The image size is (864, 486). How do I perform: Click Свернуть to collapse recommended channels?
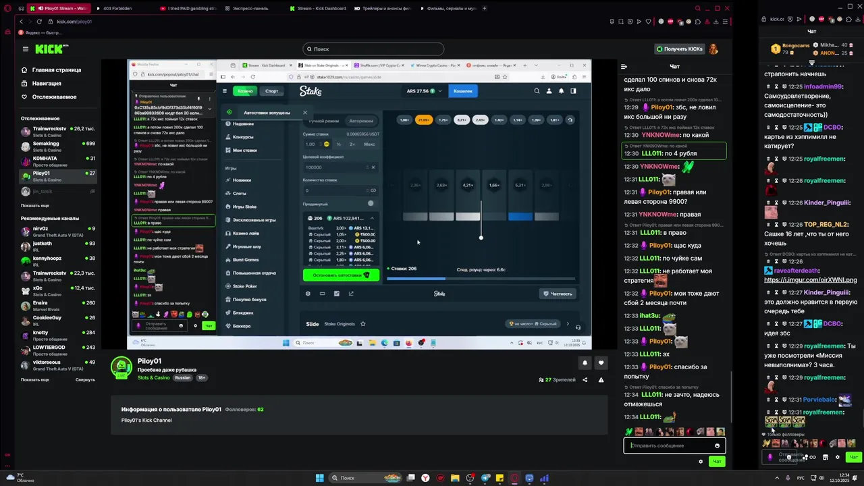85,379
